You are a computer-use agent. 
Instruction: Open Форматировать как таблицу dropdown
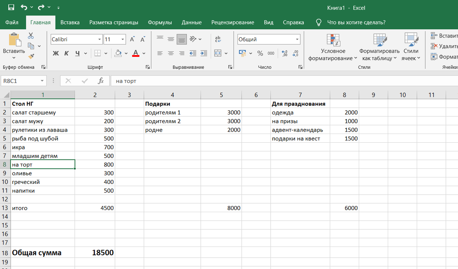tap(379, 47)
